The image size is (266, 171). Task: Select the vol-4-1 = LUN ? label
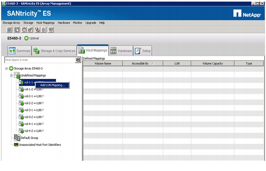34,124
